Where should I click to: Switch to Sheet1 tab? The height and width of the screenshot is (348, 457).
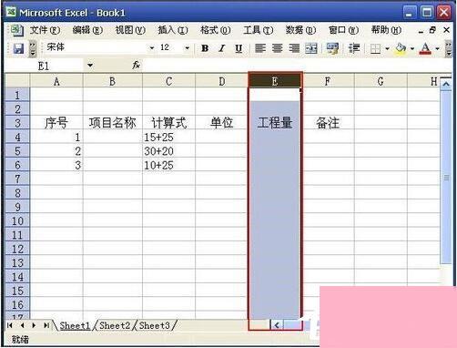point(75,325)
